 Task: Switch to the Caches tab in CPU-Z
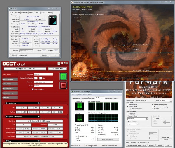pyautogui.click(x=17, y=12)
